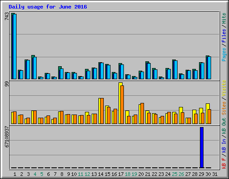Click day label 11 on the x-axis
The height and width of the screenshot is (179, 229).
81,174
